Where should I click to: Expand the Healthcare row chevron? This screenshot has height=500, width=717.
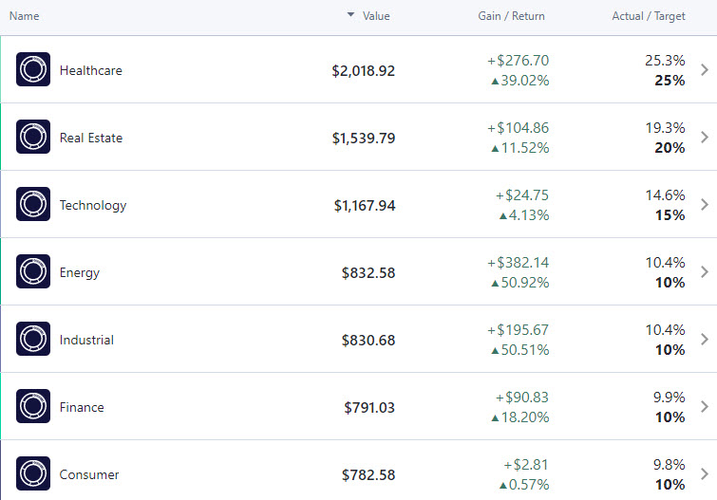[x=705, y=70]
